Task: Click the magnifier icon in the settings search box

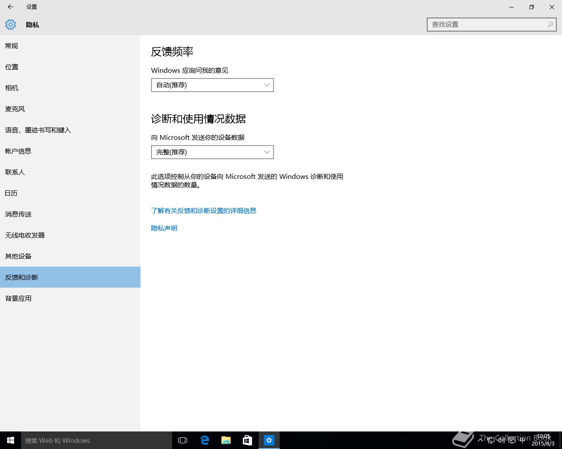Action: pos(550,25)
